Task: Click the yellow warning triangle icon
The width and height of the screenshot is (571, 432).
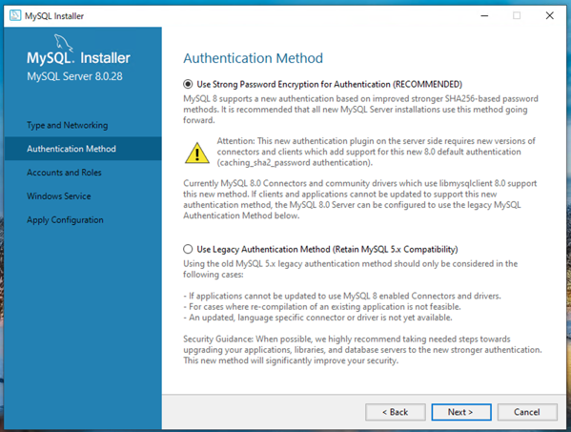Action: point(197,153)
